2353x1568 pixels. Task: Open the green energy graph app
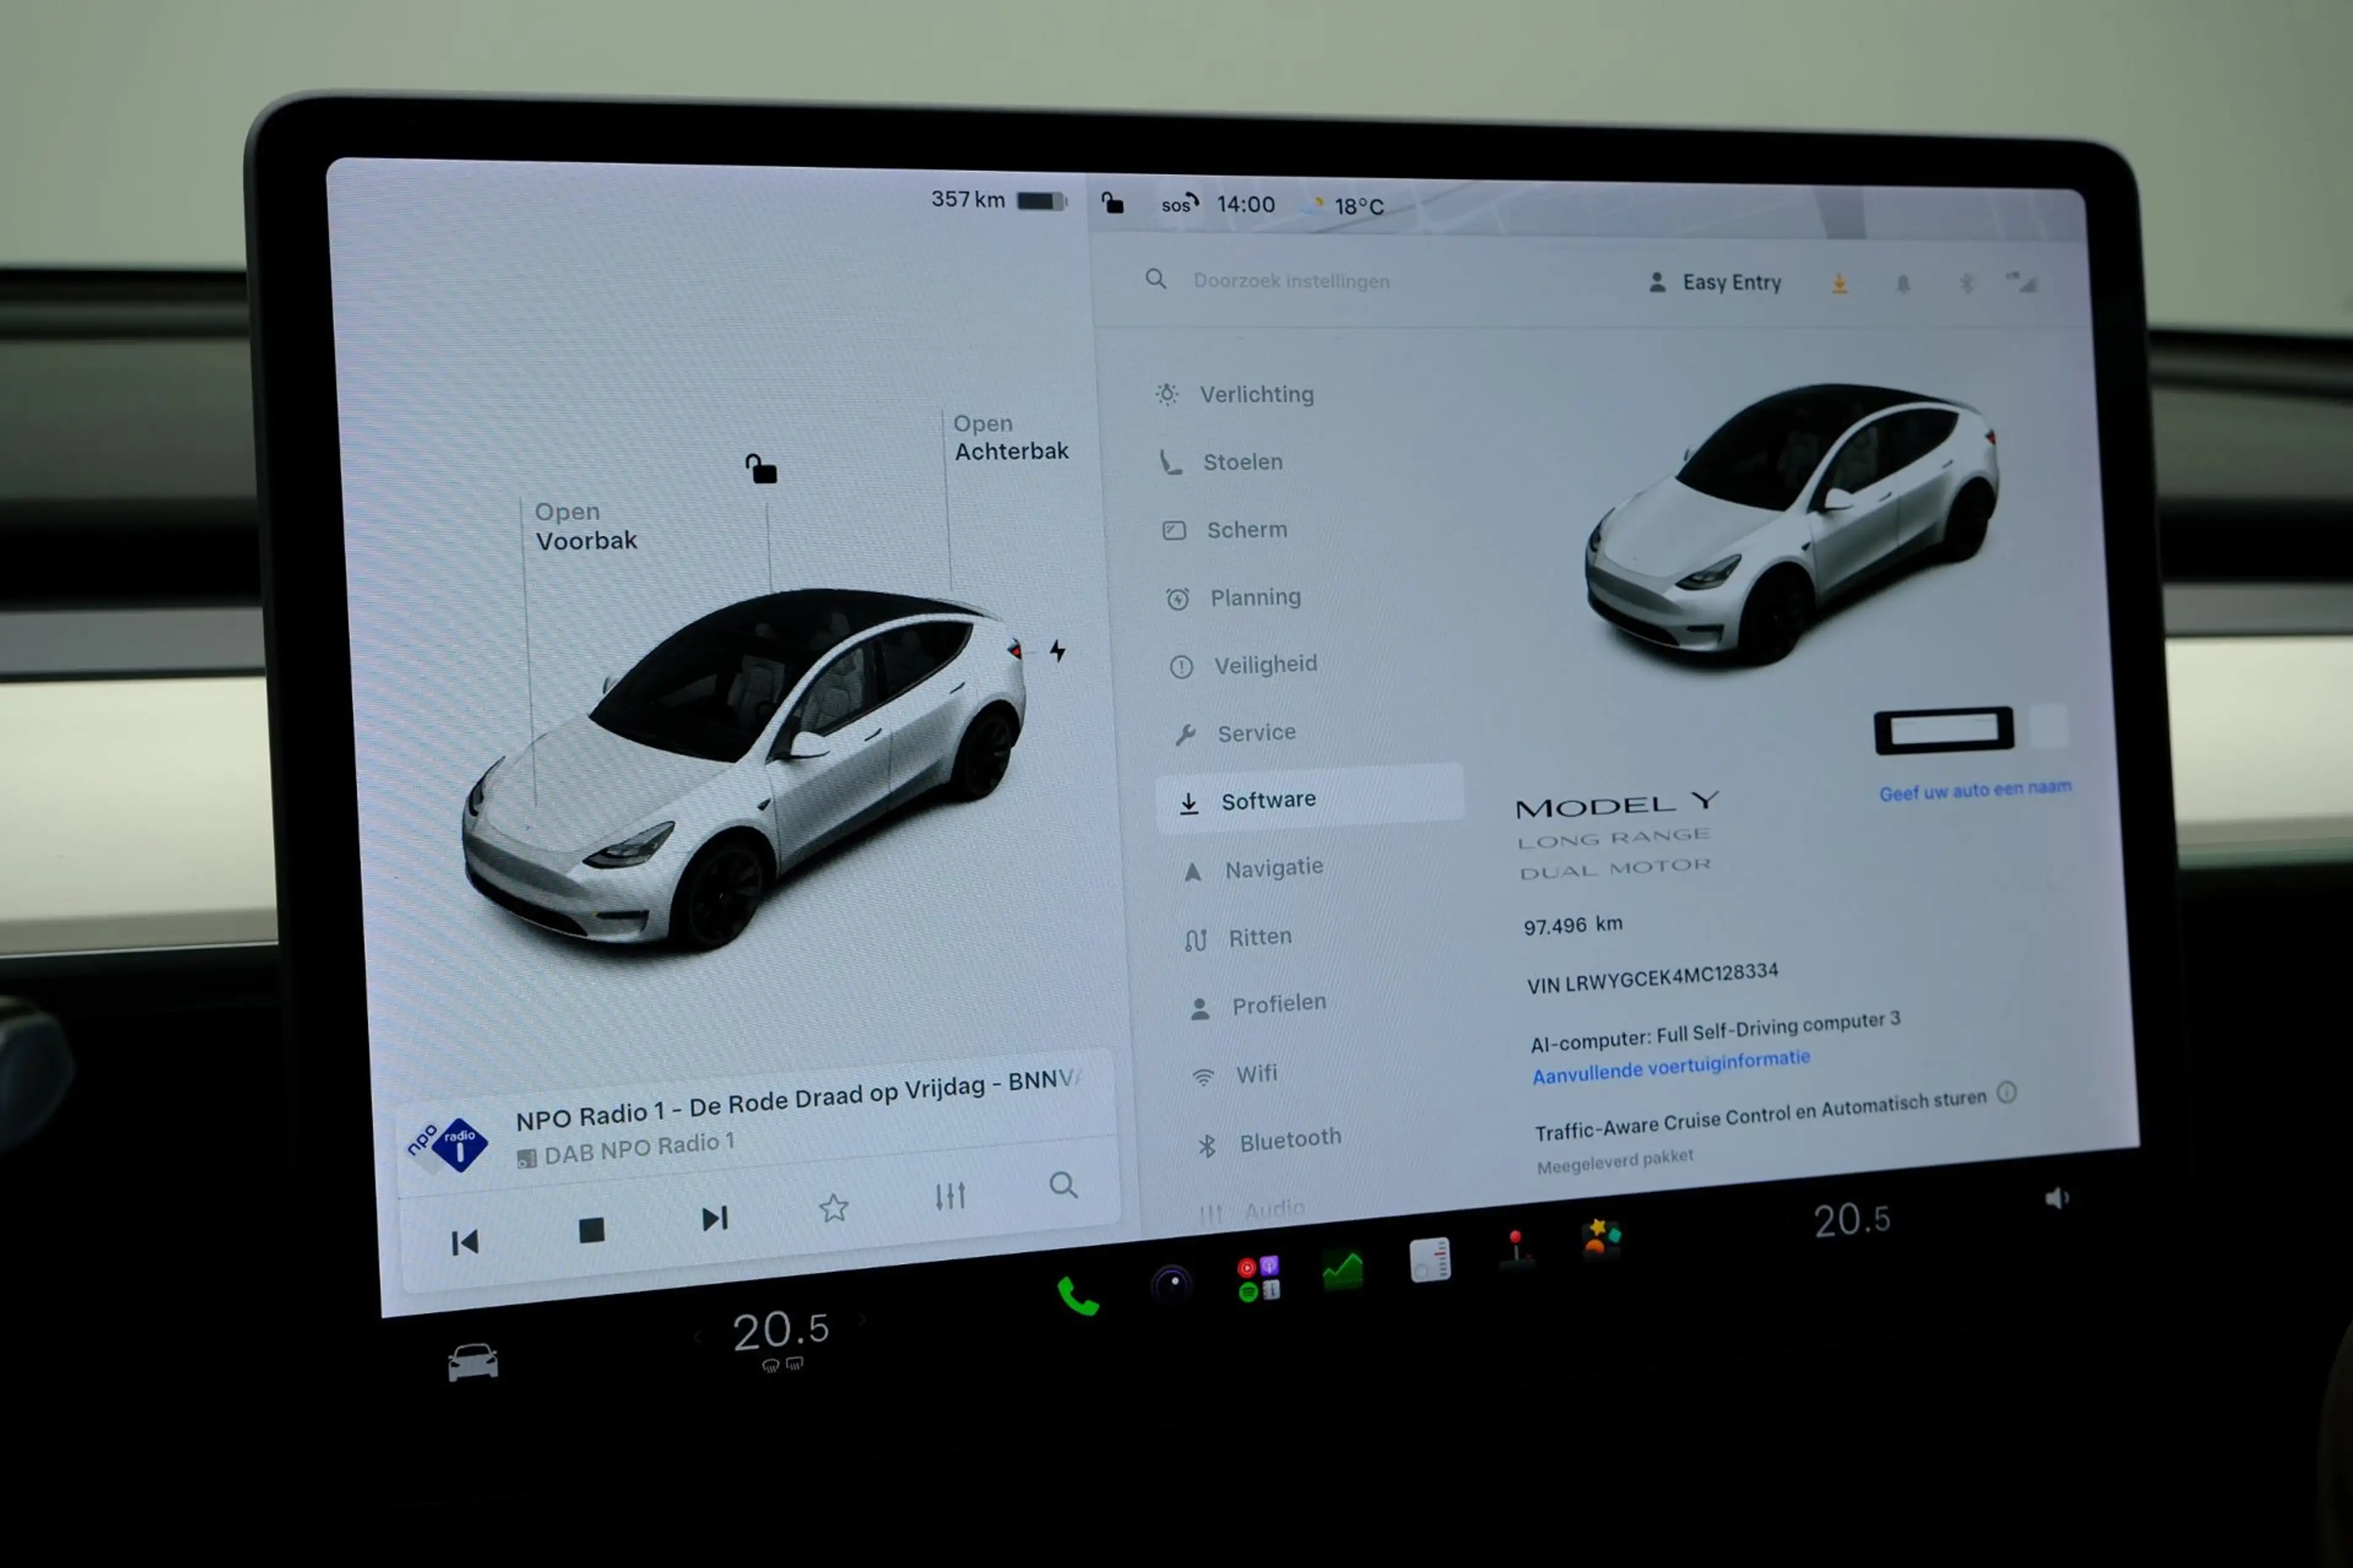tap(1342, 1270)
